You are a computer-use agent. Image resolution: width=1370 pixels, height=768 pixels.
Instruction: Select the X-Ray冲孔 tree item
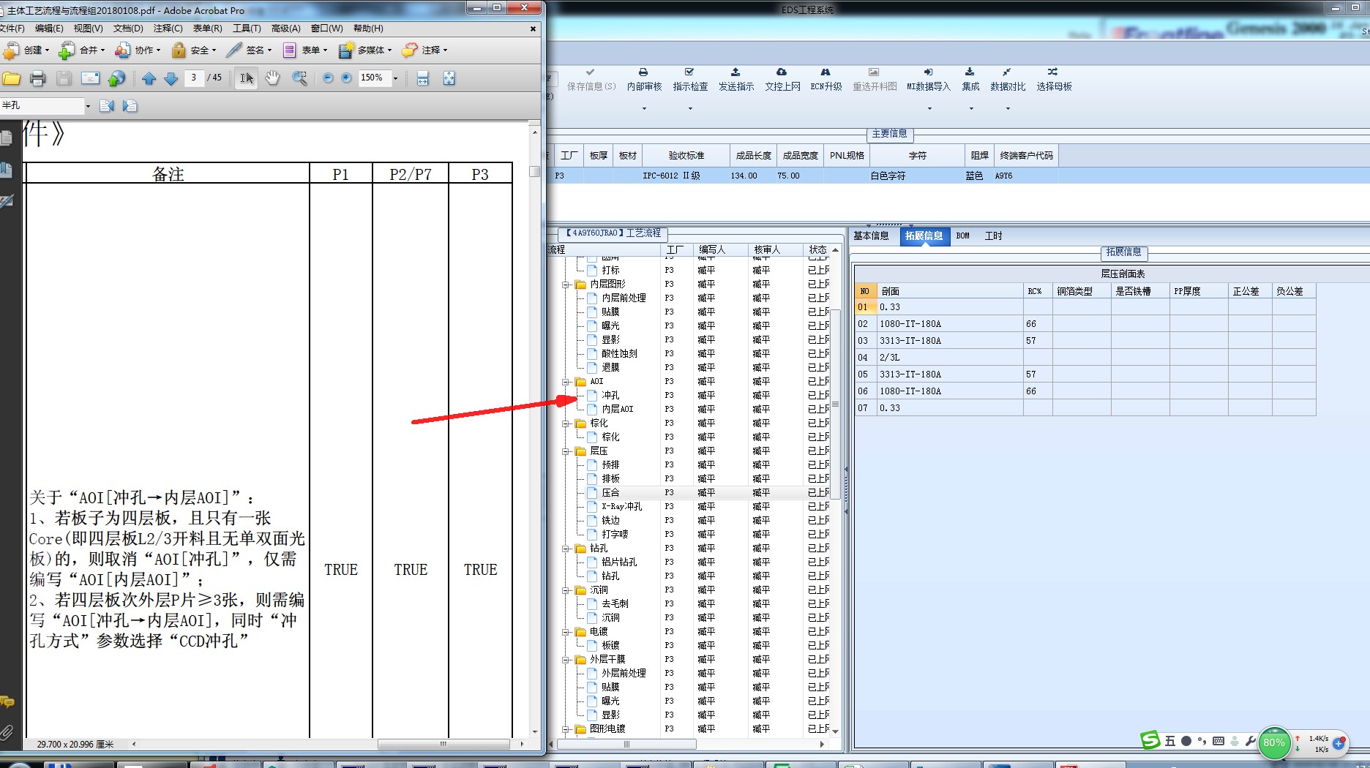622,507
